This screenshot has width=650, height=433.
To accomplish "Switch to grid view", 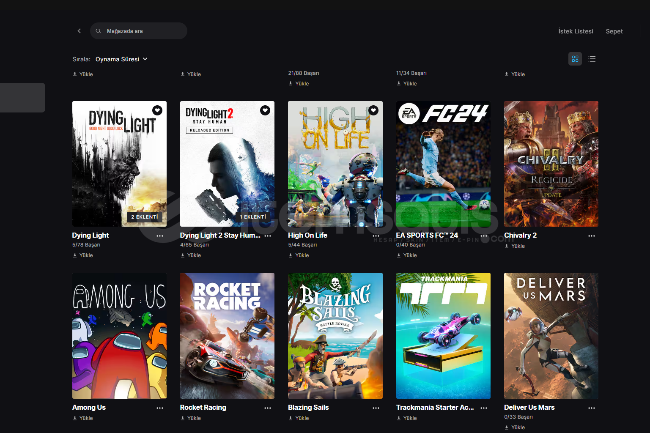I will (x=575, y=59).
